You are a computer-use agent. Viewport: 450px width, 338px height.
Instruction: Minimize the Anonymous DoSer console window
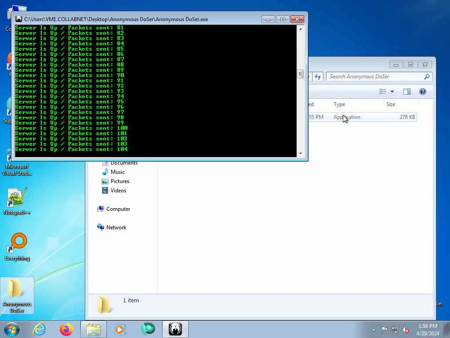(269, 19)
